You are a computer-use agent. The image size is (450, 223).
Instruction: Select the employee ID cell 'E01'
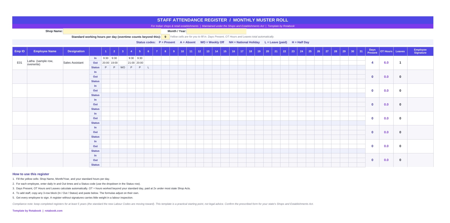(20, 63)
